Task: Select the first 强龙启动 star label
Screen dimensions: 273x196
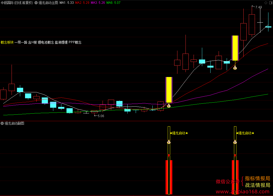Action: click(179, 133)
